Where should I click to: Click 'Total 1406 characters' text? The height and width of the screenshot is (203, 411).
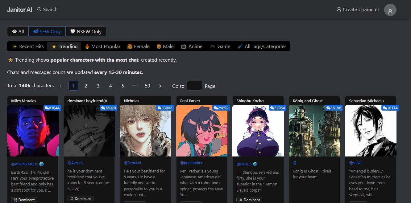[31, 86]
